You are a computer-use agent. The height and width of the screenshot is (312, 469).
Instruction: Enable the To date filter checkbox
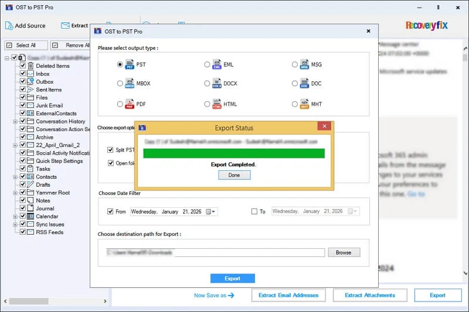pos(254,211)
